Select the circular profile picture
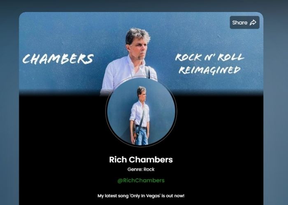This screenshot has width=288, height=205. pyautogui.click(x=141, y=112)
